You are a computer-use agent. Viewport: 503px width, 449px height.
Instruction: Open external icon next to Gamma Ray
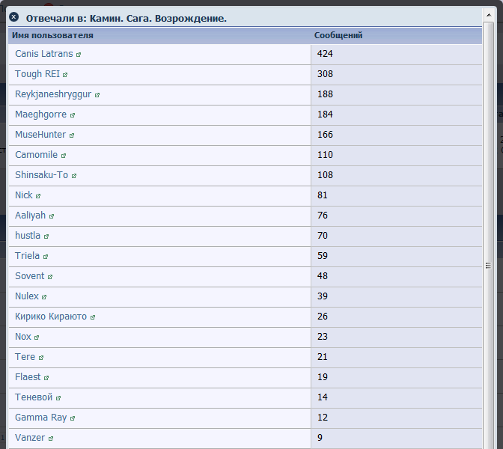pos(73,418)
